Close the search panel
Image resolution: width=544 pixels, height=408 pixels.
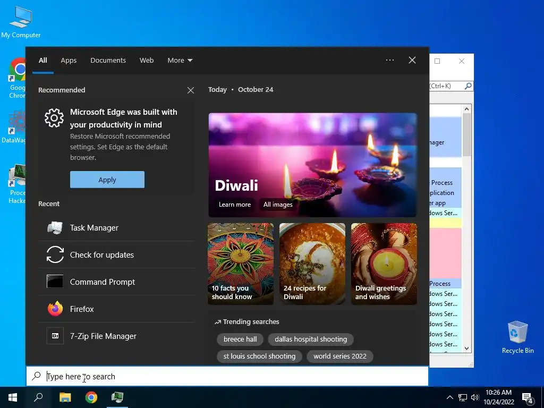coord(412,60)
